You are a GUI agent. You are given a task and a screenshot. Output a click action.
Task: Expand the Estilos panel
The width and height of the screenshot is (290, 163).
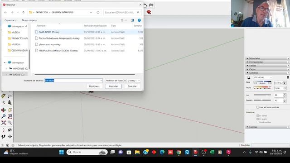pyautogui.click(x=268, y=66)
